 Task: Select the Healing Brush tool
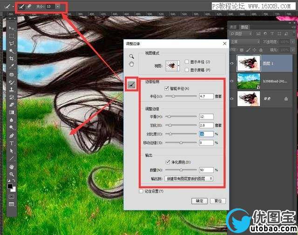coord(11,74)
